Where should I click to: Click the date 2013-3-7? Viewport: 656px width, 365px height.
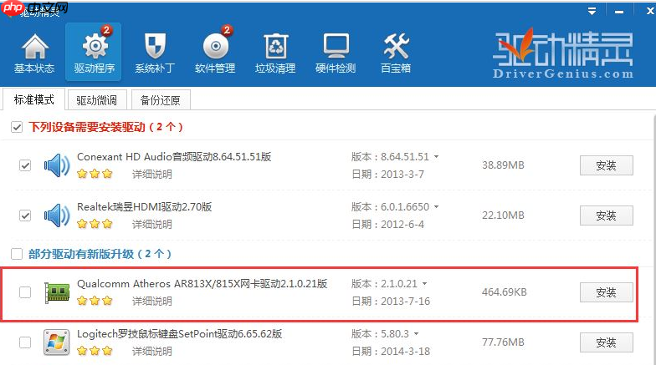click(x=402, y=174)
